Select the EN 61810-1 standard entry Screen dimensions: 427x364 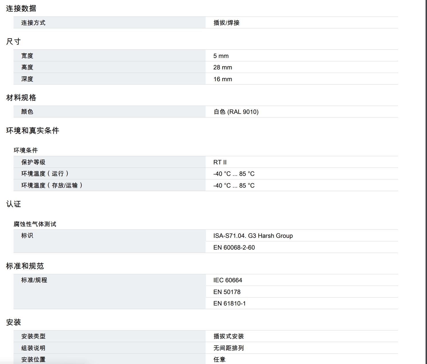pos(229,303)
